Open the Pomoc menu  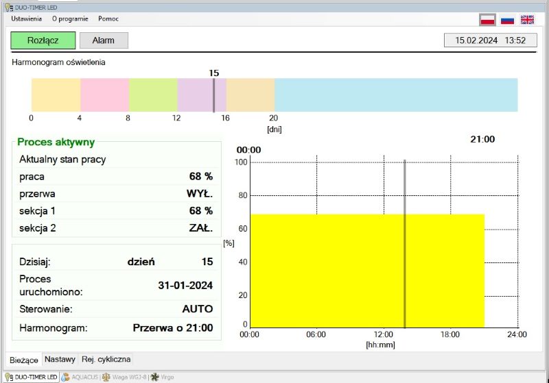(x=108, y=18)
